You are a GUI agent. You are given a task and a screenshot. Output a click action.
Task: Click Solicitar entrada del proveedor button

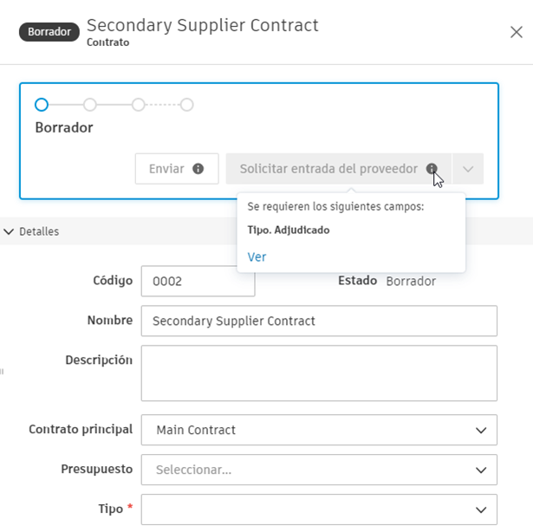pyautogui.click(x=328, y=169)
